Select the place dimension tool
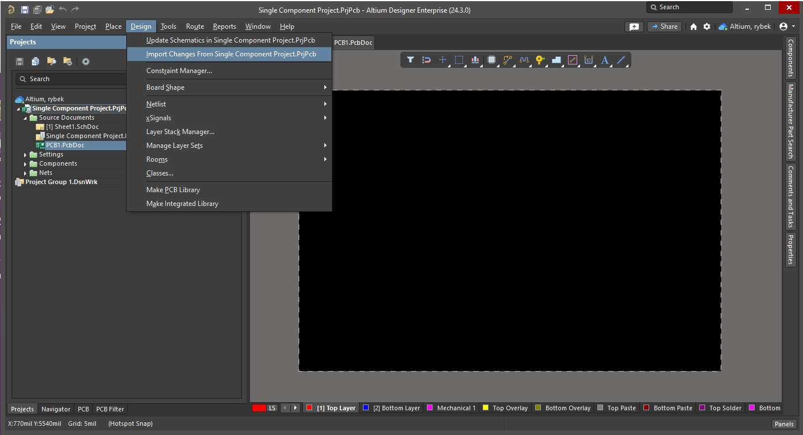This screenshot has height=435, width=803. [x=588, y=60]
